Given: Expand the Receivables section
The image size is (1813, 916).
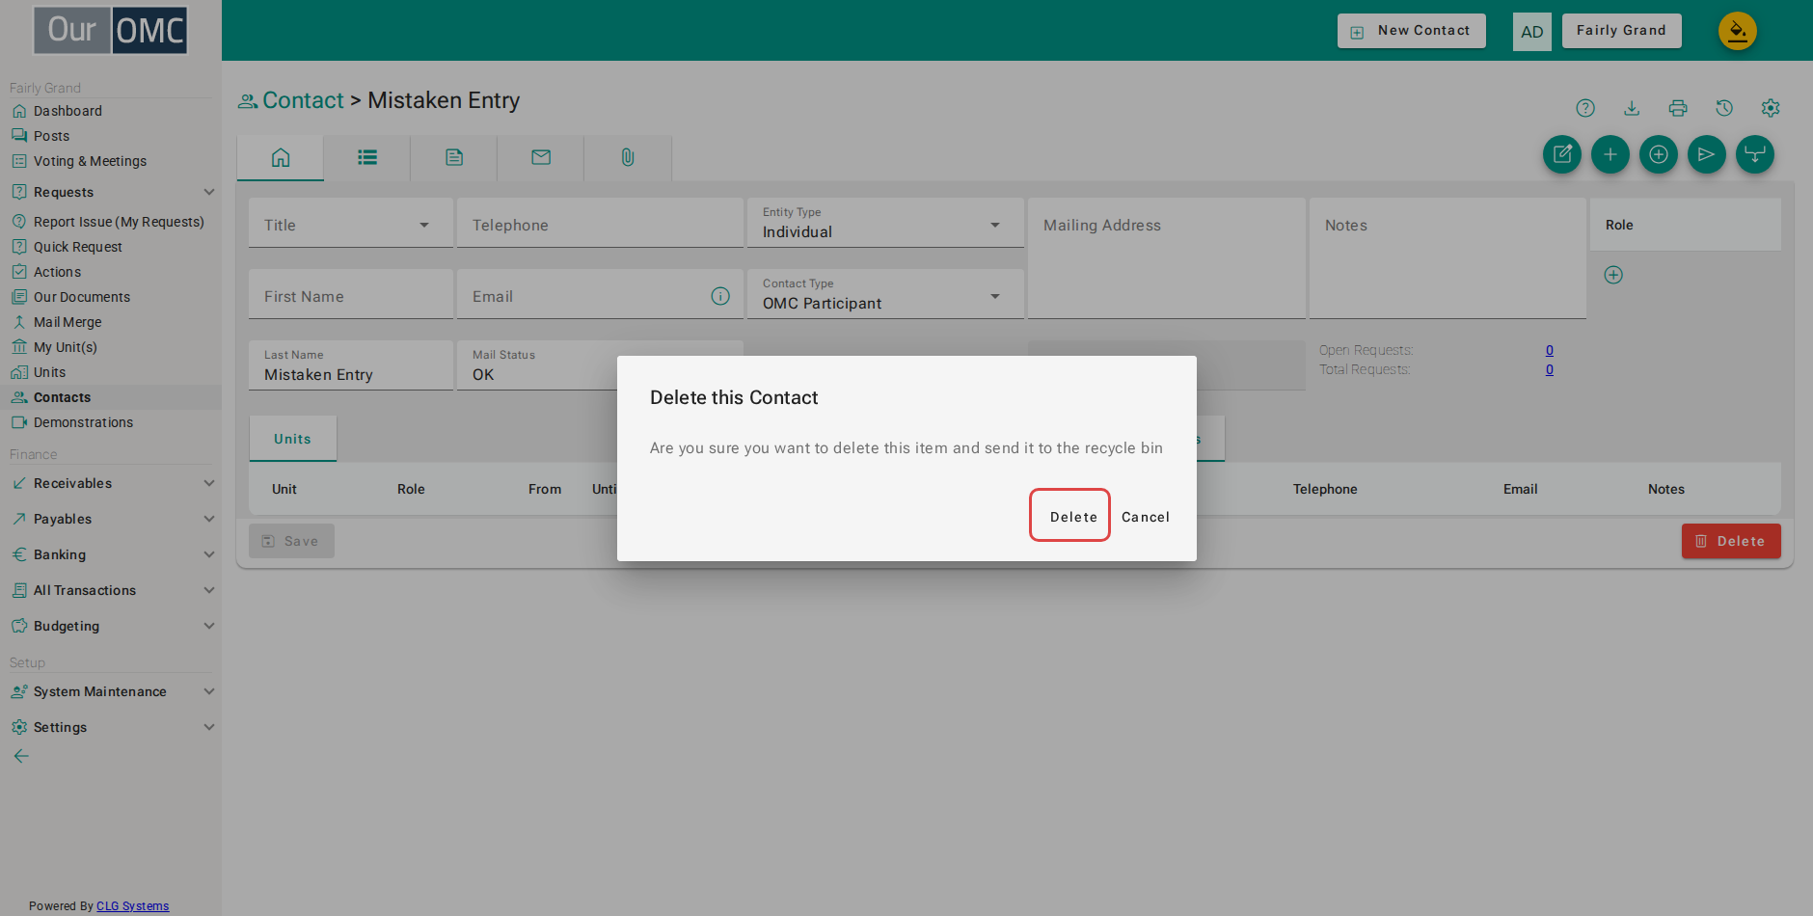Looking at the screenshot, I should [111, 483].
